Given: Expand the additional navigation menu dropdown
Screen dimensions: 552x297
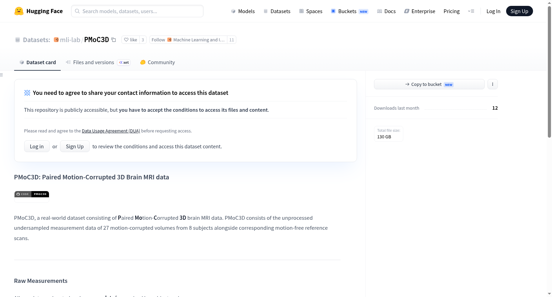Looking at the screenshot, I should [x=471, y=11].
